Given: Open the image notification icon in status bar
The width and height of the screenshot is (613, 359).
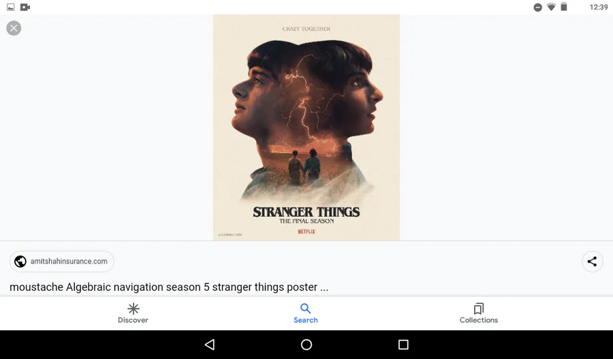Looking at the screenshot, I should pos(10,7).
